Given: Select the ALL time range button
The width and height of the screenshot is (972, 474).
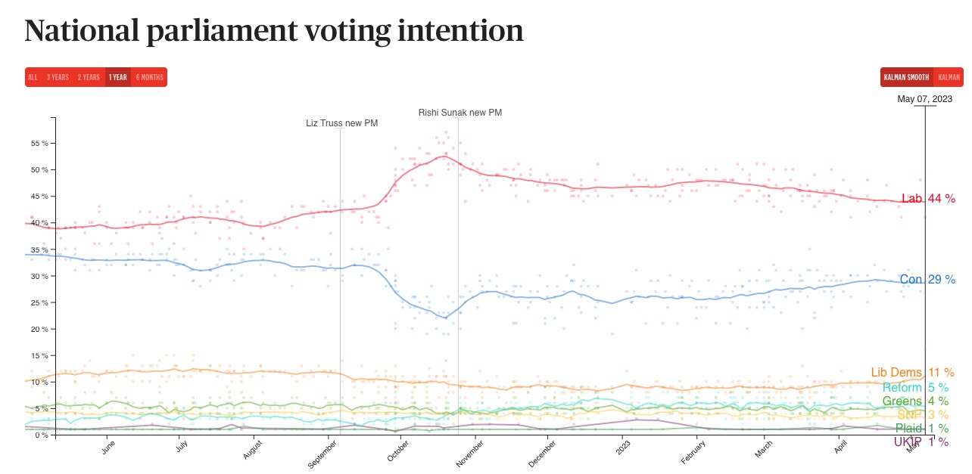Looking at the screenshot, I should coord(33,77).
